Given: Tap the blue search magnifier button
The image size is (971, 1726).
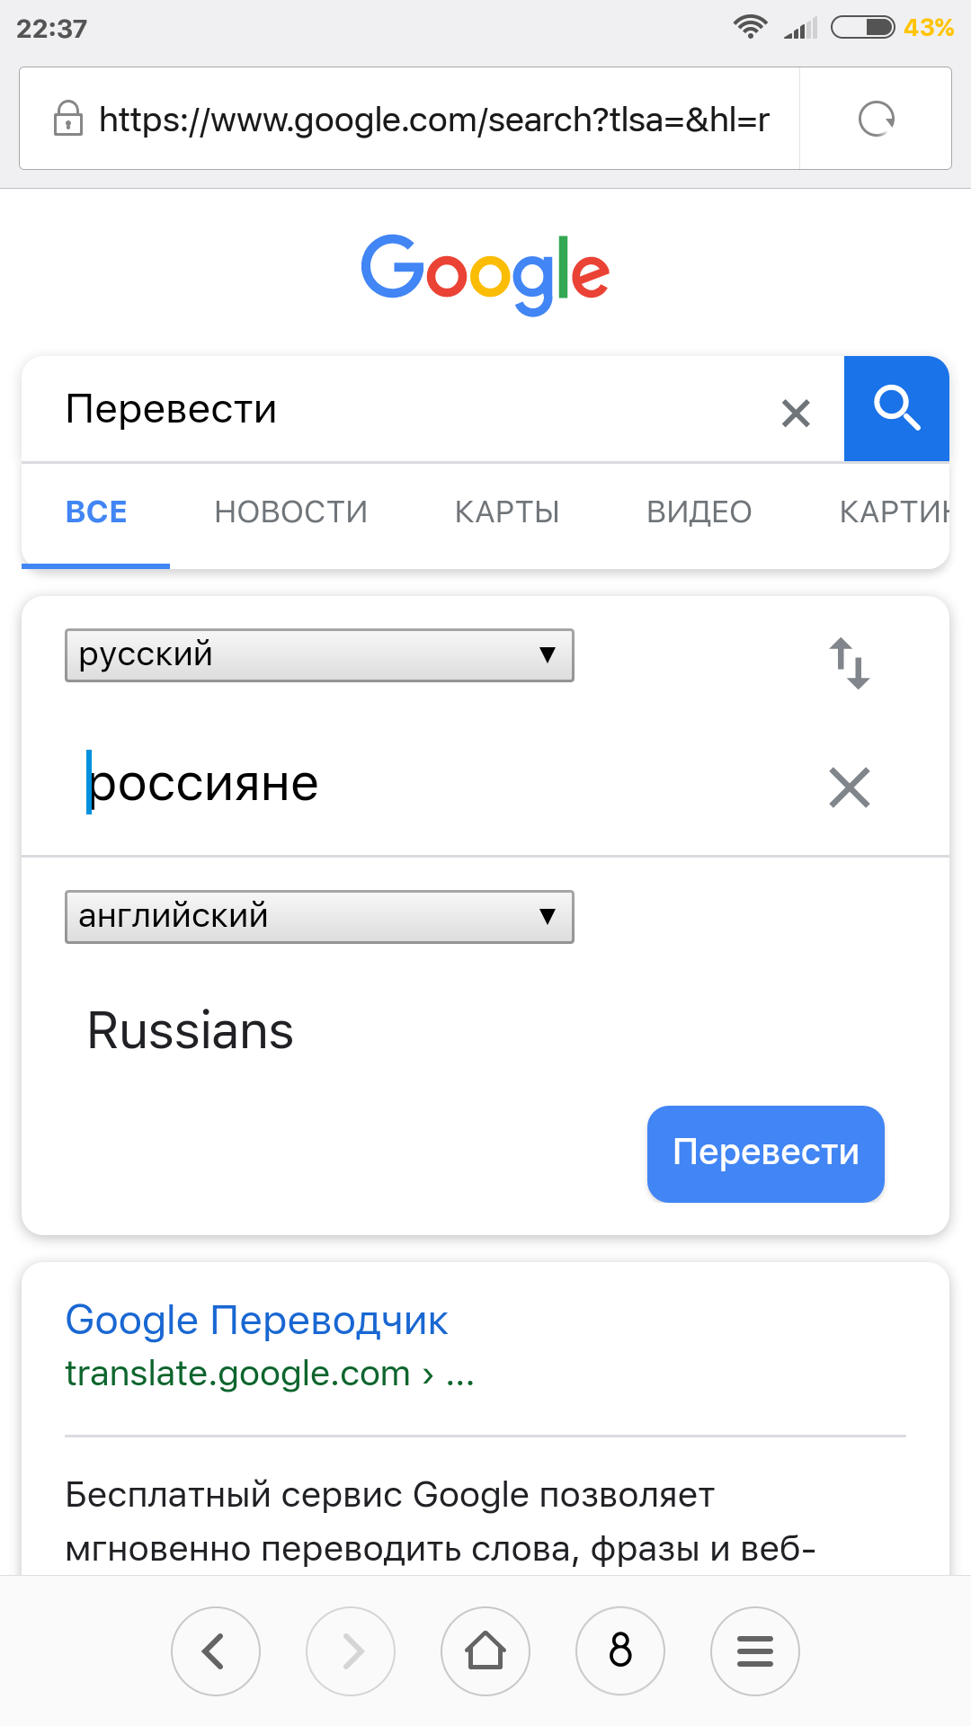Looking at the screenshot, I should (x=896, y=409).
